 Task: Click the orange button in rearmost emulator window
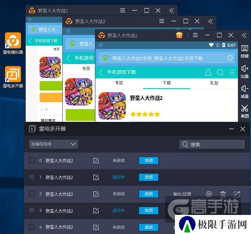[51, 97]
